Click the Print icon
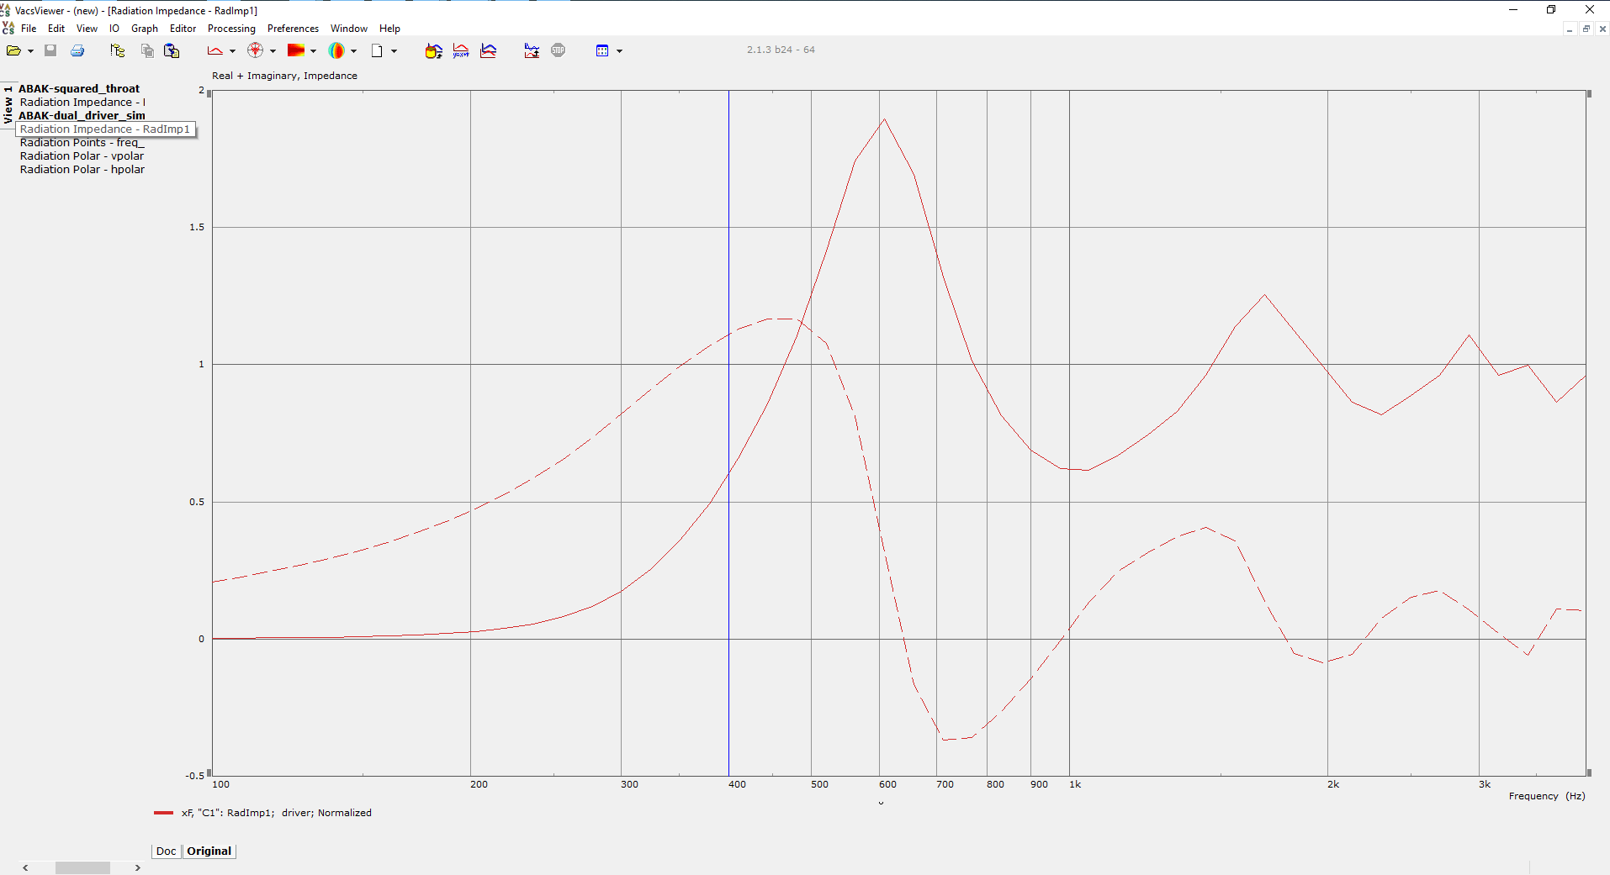 click(77, 51)
